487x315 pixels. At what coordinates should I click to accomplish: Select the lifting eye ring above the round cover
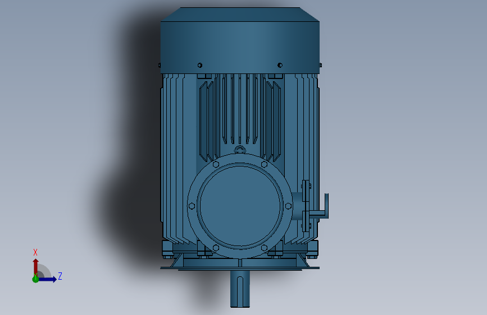click(x=240, y=150)
